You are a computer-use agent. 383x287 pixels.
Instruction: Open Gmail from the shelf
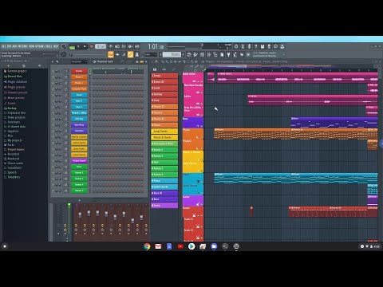[x=158, y=246]
